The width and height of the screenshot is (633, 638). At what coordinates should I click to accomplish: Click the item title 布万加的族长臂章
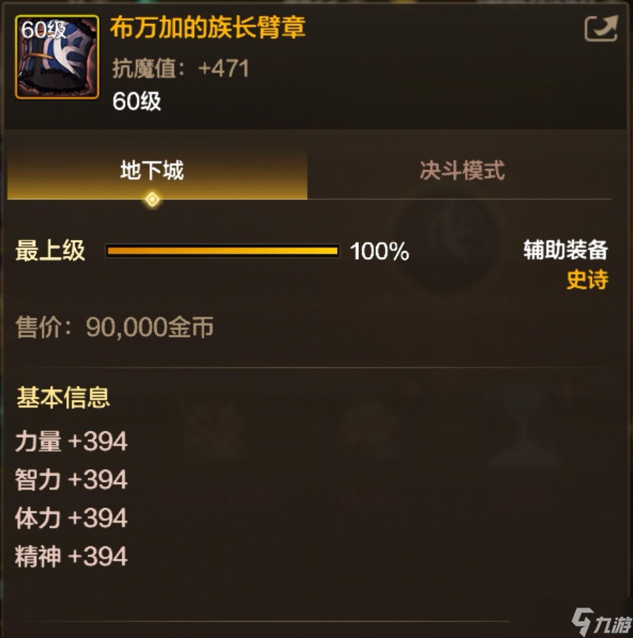(208, 28)
